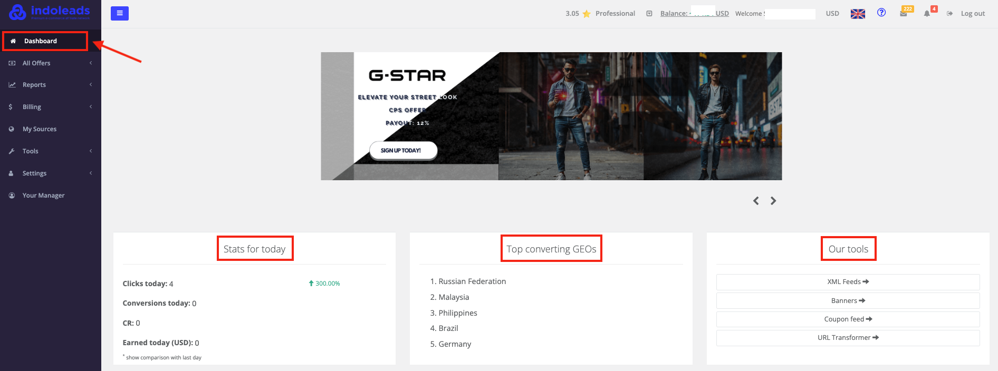Open Your Manager in the sidebar

point(43,196)
